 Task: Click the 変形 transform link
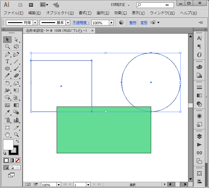[144, 23]
